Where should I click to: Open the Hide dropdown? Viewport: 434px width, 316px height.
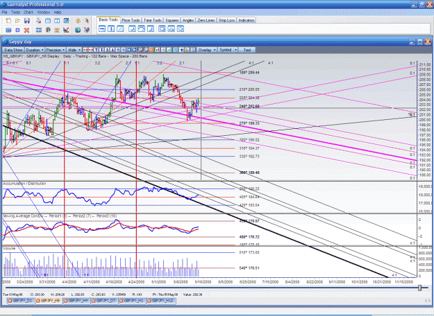tap(74, 50)
